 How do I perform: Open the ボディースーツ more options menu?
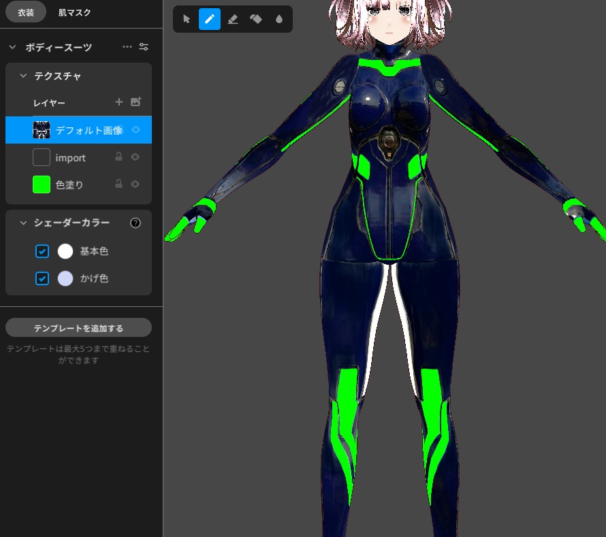127,47
